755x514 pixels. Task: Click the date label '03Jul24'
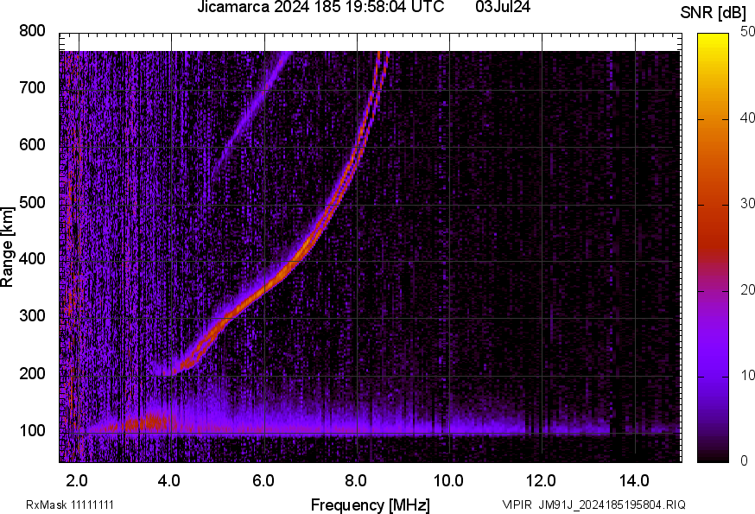(503, 7)
